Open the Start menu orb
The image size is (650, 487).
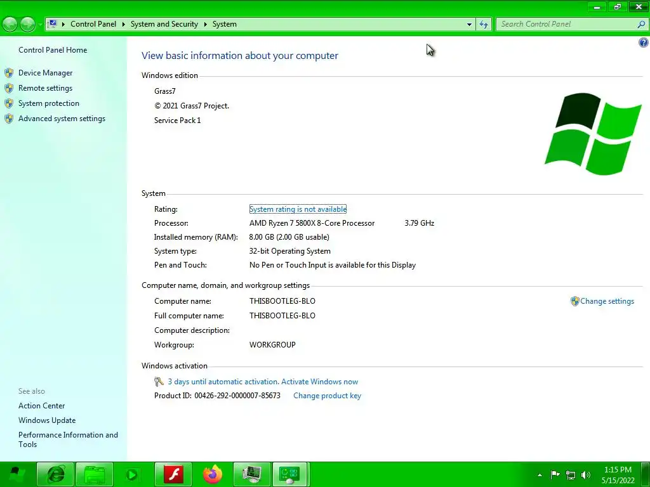coord(17,474)
